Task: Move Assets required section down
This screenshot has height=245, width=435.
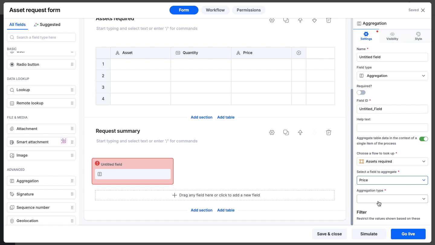Action: (314, 20)
